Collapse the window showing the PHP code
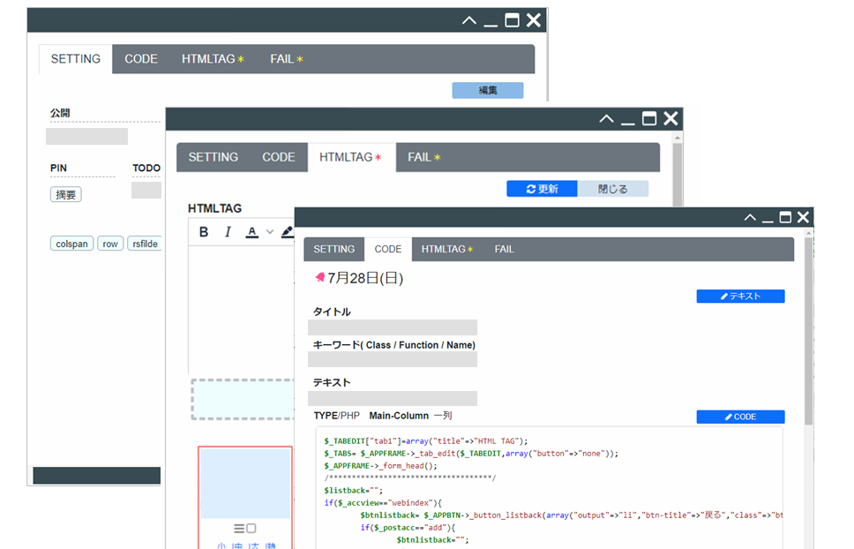 [x=750, y=217]
